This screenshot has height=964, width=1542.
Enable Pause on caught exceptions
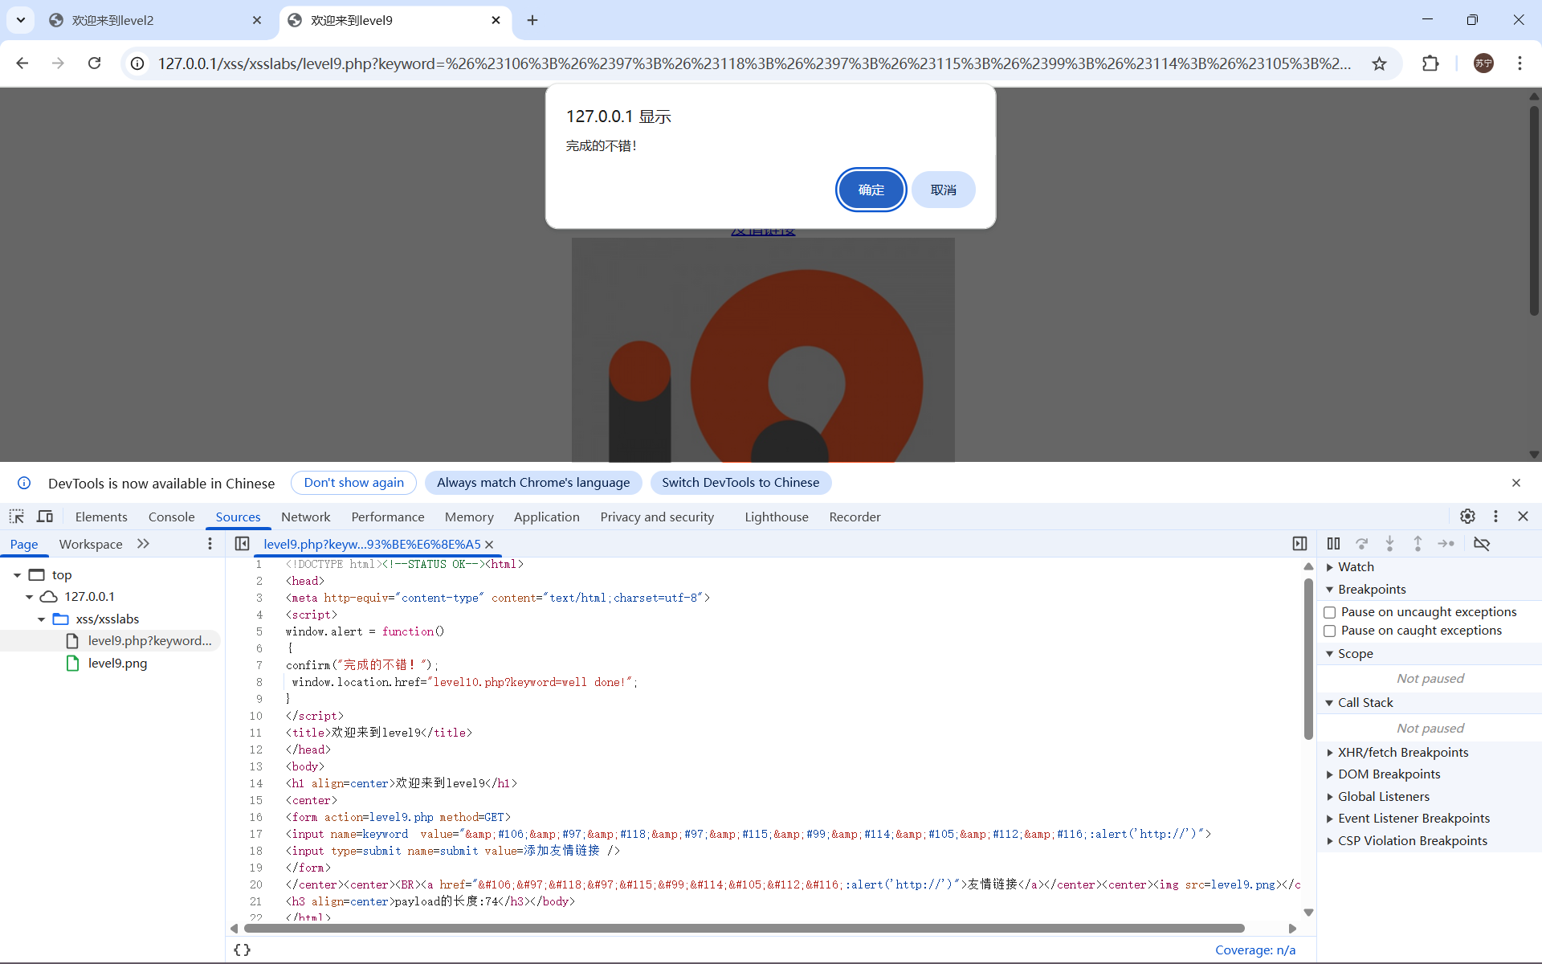coord(1330,631)
